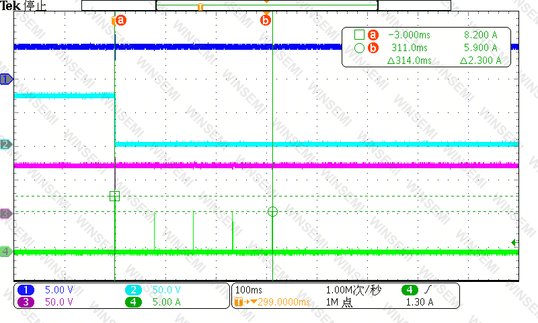This screenshot has width=538, height=323.
Task: Click the trigger source channel 4 badge
Action: point(410,290)
